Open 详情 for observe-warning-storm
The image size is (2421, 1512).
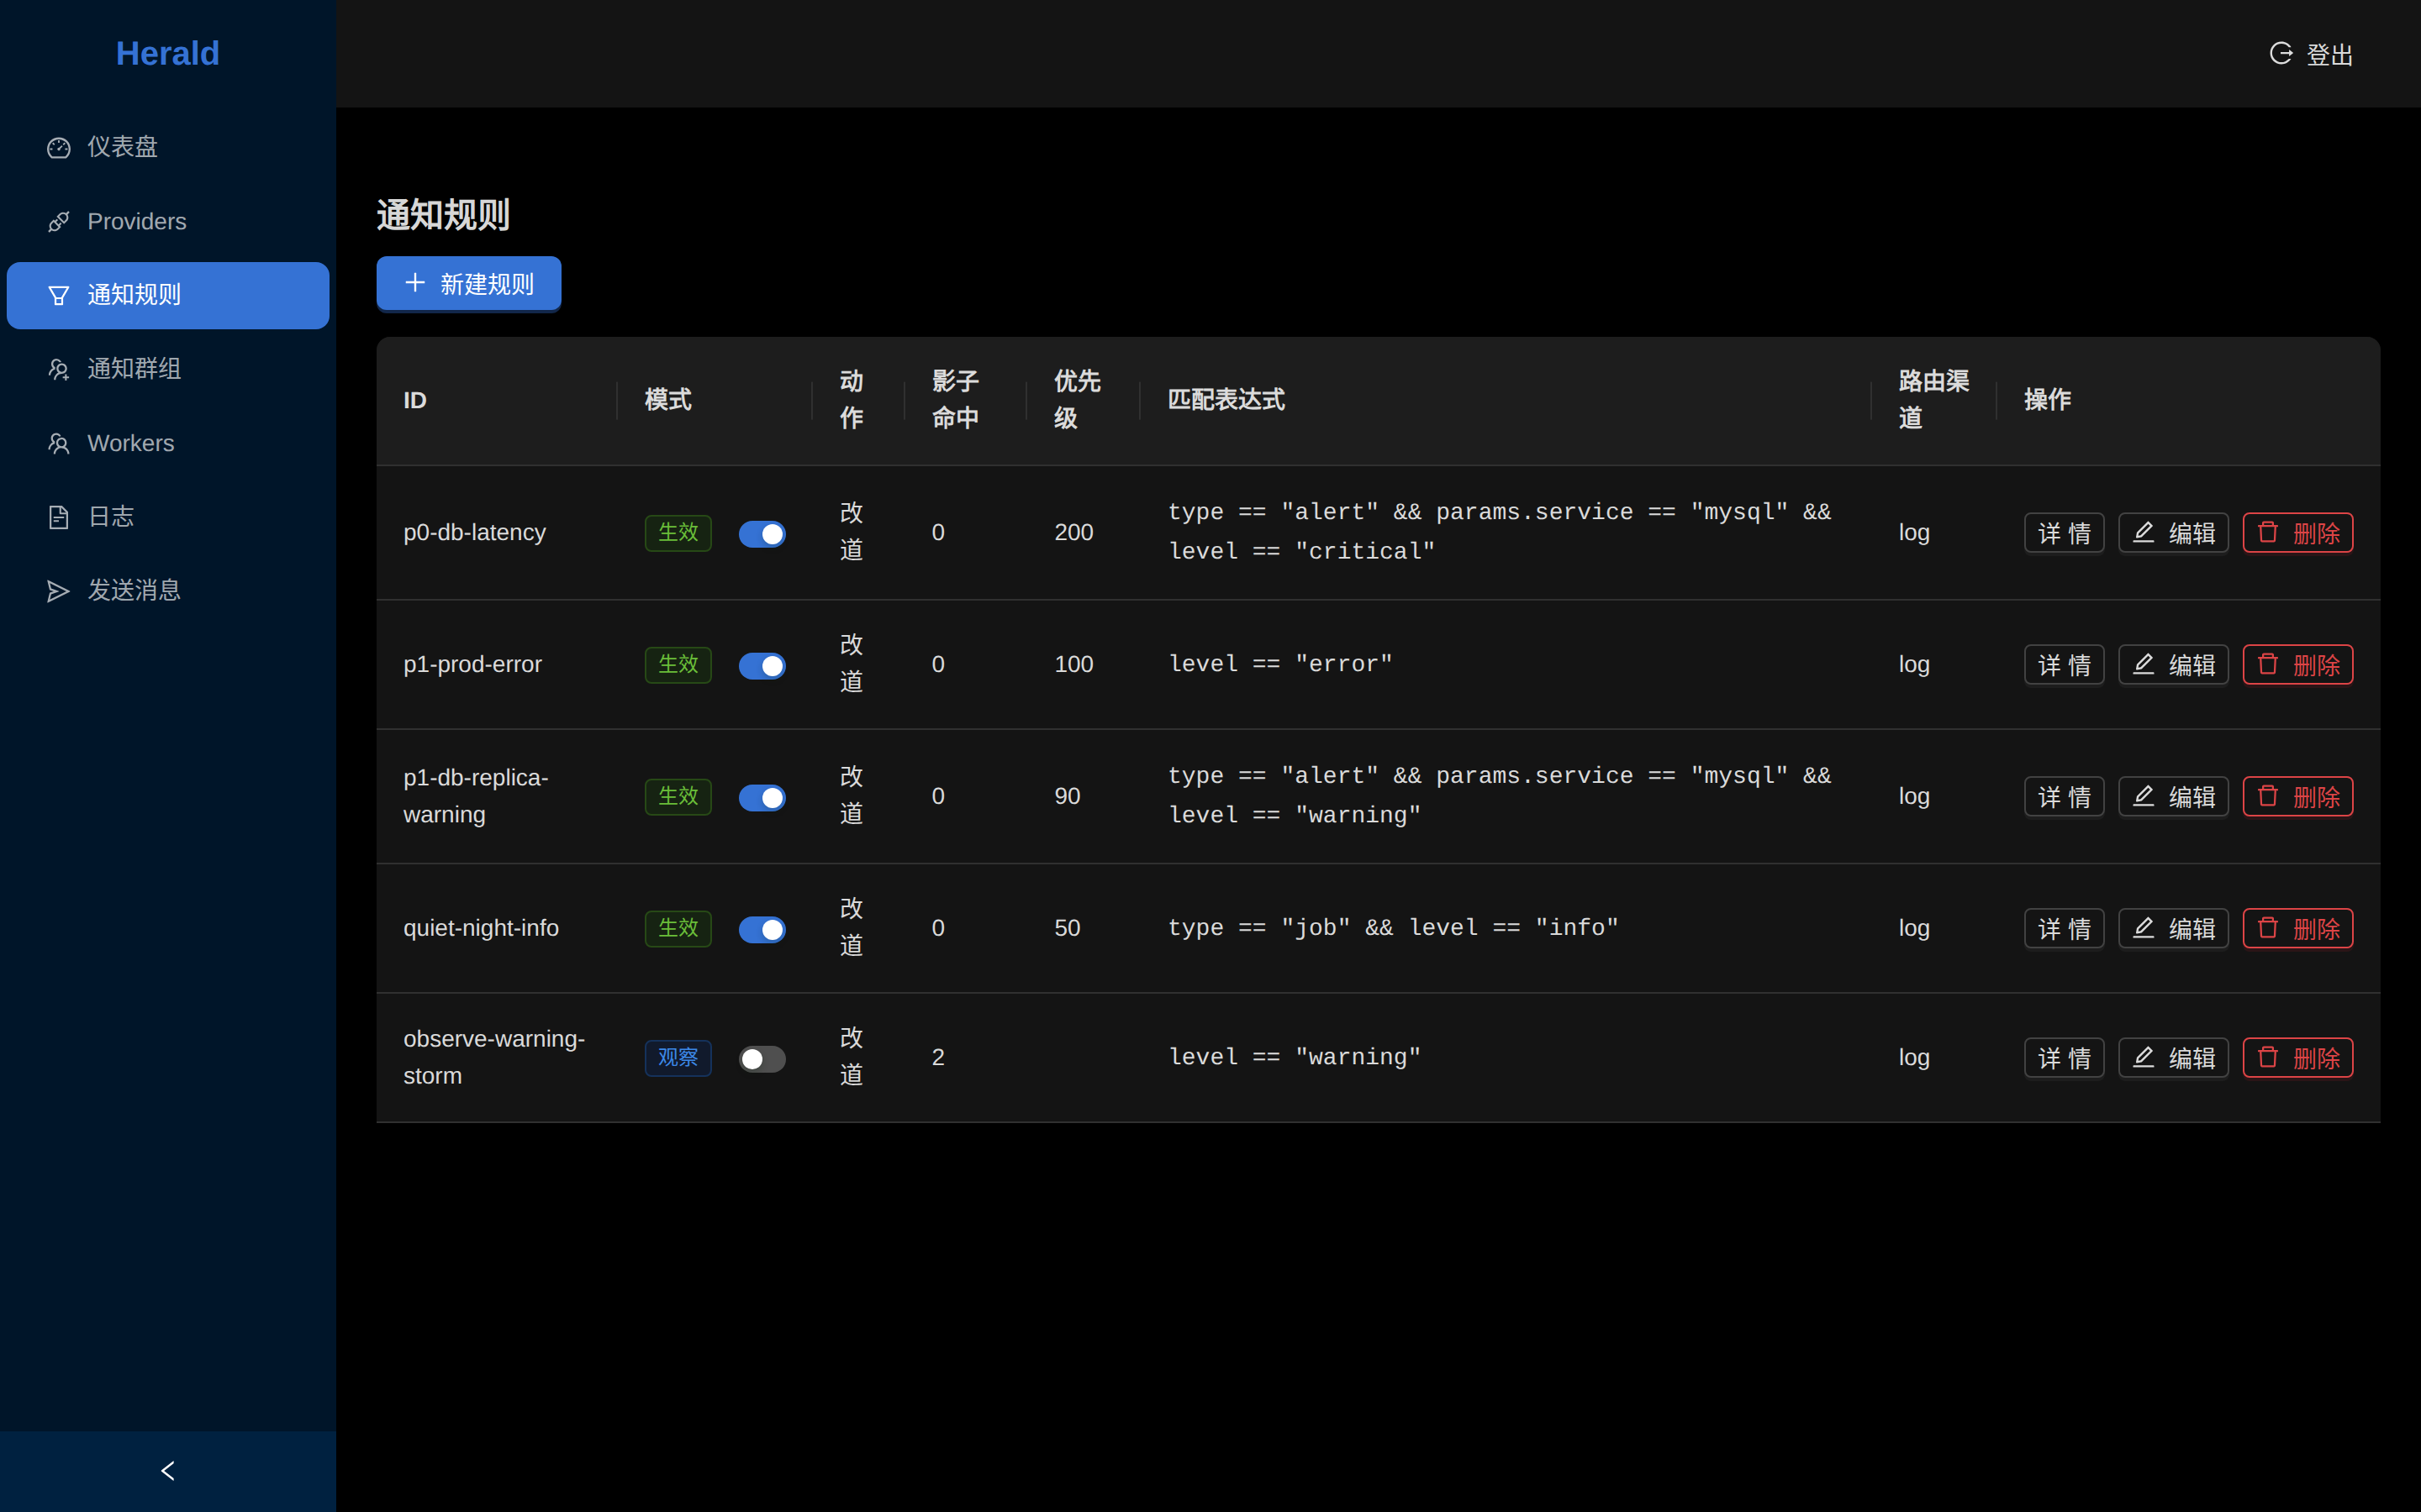point(2064,1058)
